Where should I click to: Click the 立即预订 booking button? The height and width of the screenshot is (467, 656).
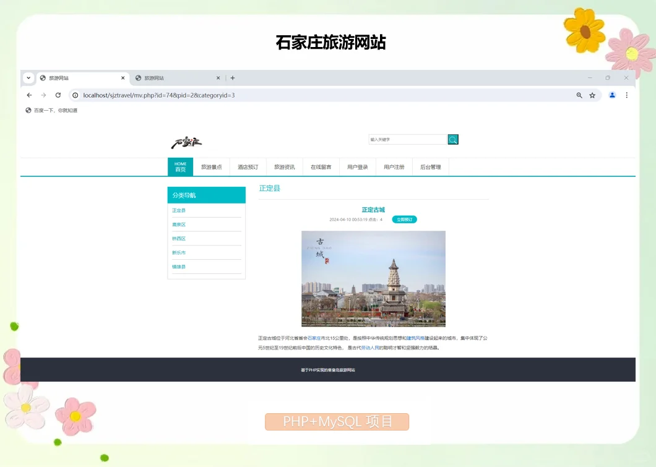[x=404, y=219]
